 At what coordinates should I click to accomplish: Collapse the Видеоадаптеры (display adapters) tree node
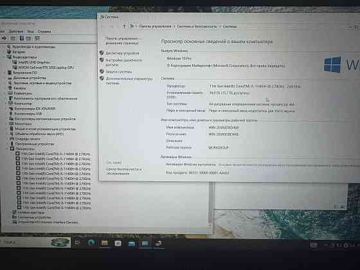pos(4,57)
